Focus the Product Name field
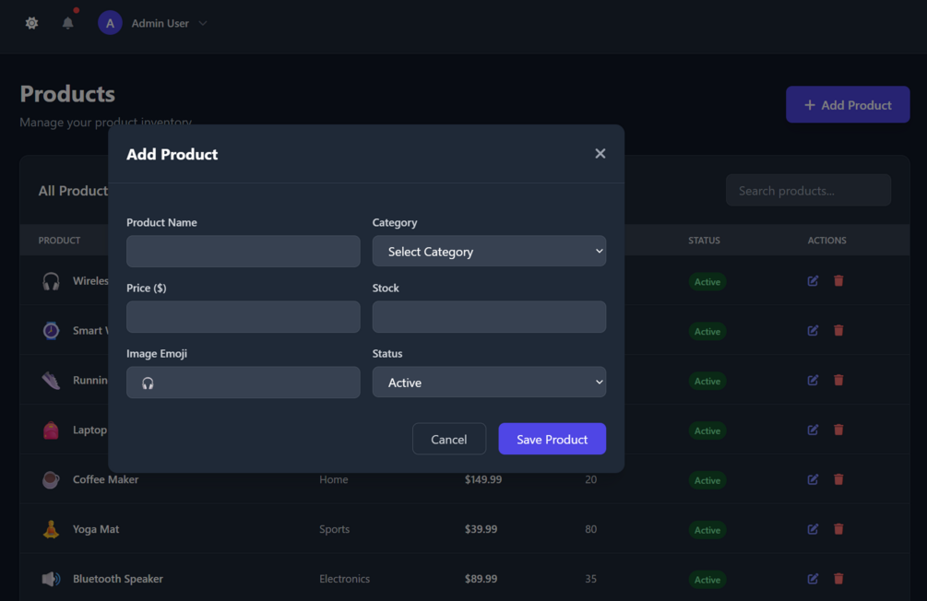927x601 pixels. [x=243, y=252]
